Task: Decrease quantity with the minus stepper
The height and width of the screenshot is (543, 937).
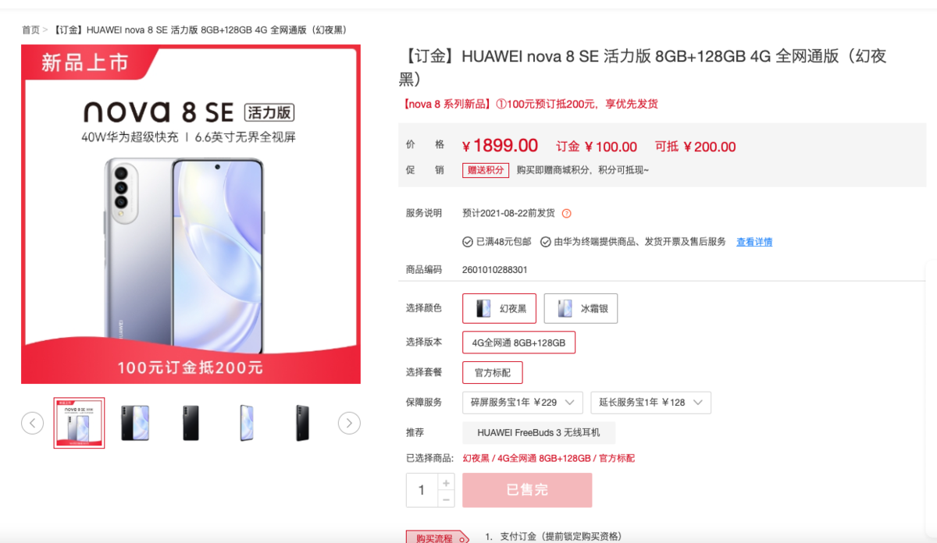Action: coord(446,499)
